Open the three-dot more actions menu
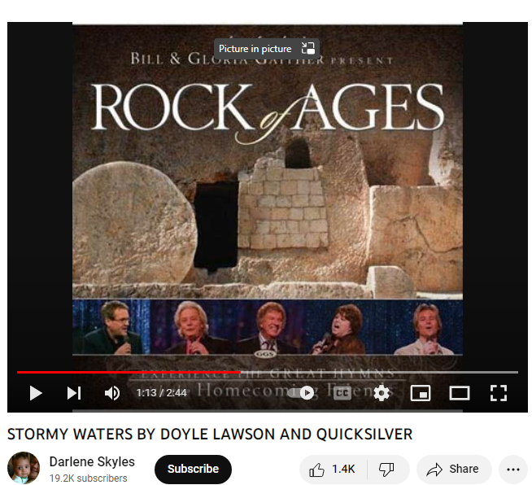This screenshot has width=532, height=485. click(513, 470)
